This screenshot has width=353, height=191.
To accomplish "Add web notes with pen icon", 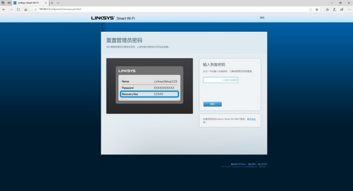I will click(x=334, y=9).
